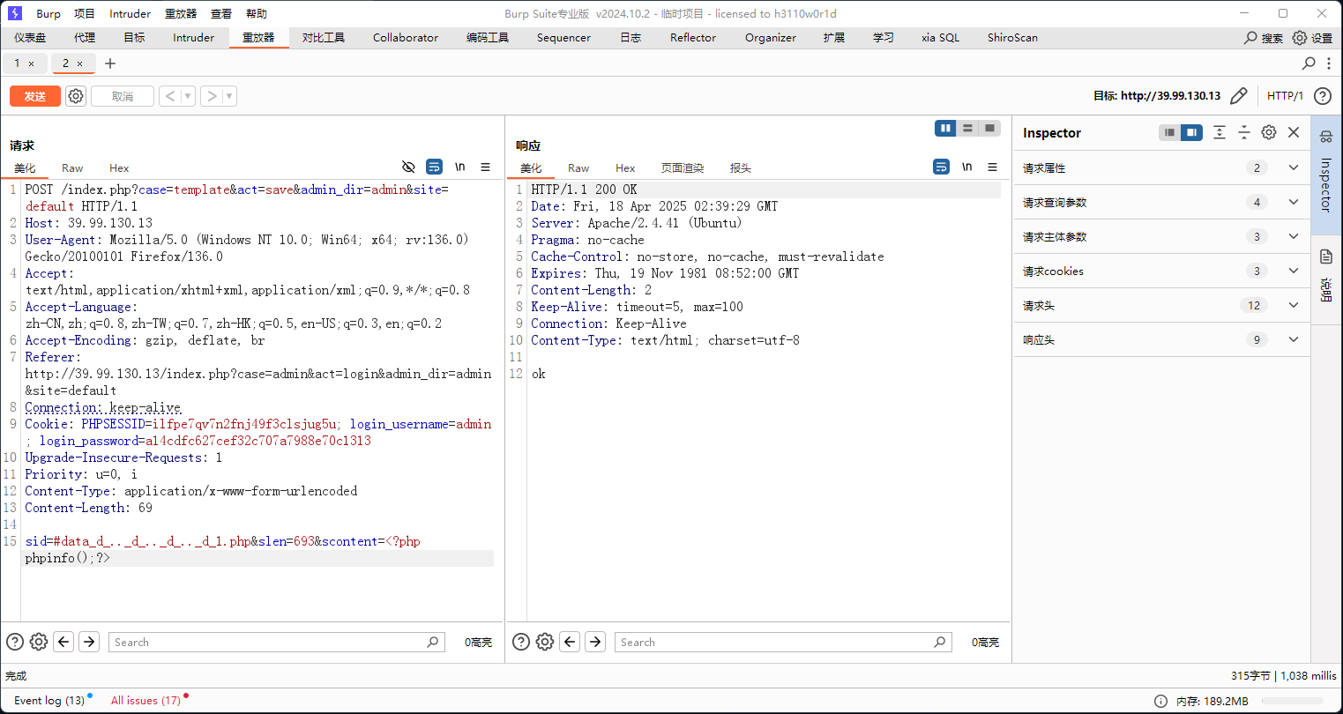Open the Collaborator tab
Viewport: 1343px width, 714px height.
406,38
